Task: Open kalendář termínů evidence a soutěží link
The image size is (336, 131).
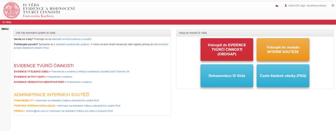Action: pos(72,39)
